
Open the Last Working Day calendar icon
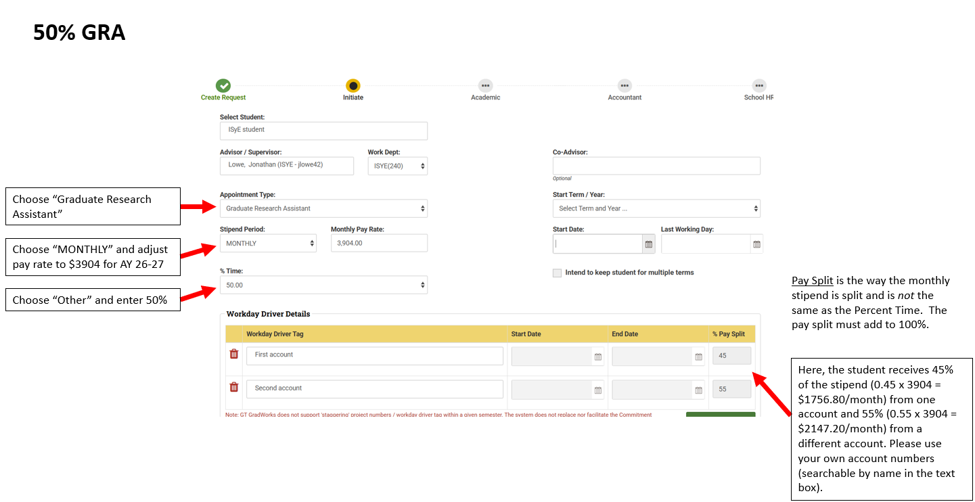[756, 244]
